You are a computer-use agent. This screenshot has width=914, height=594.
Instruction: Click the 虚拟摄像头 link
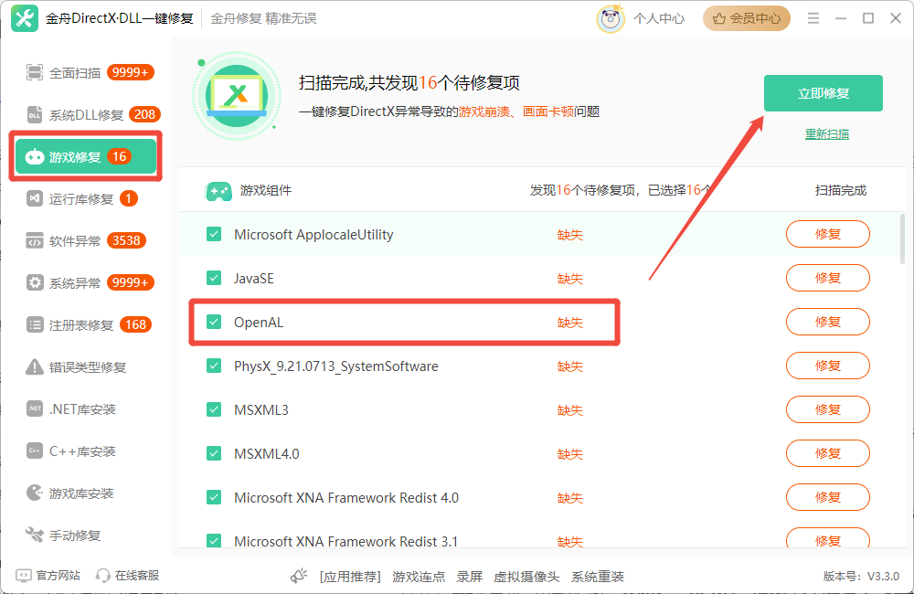point(526,577)
